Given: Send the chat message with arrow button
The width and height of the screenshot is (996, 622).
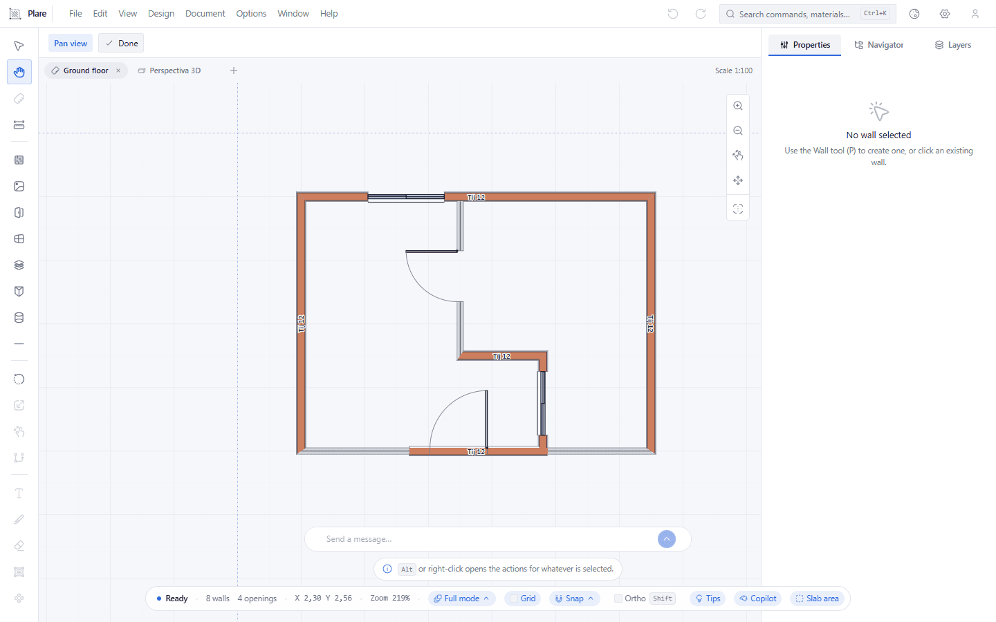Looking at the screenshot, I should 667,539.
